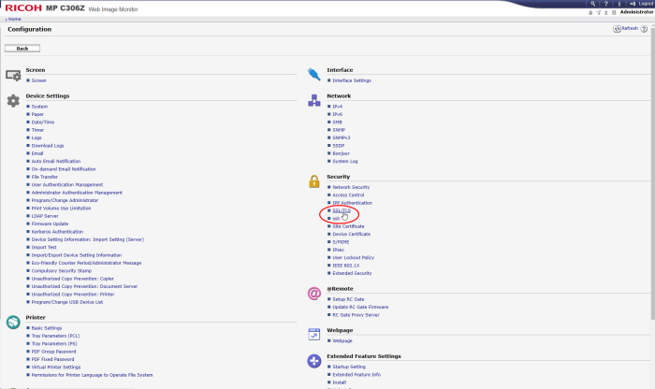The width and height of the screenshot is (655, 389).
Task: Click the Network section icon
Action: pos(314,100)
